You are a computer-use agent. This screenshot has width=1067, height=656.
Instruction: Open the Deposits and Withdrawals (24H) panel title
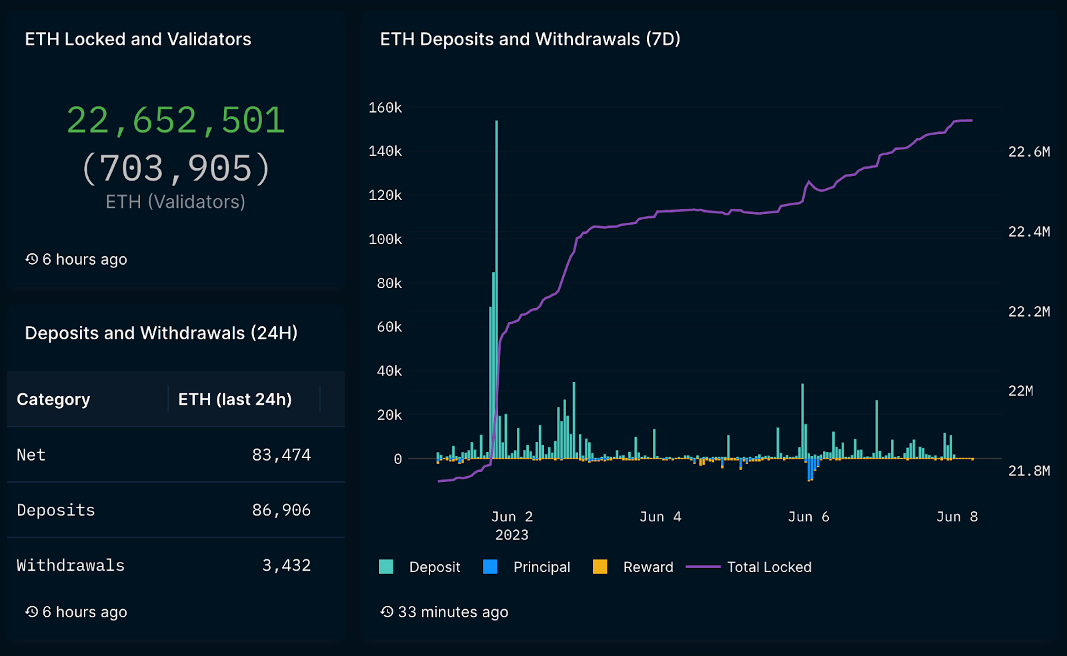pos(161,333)
